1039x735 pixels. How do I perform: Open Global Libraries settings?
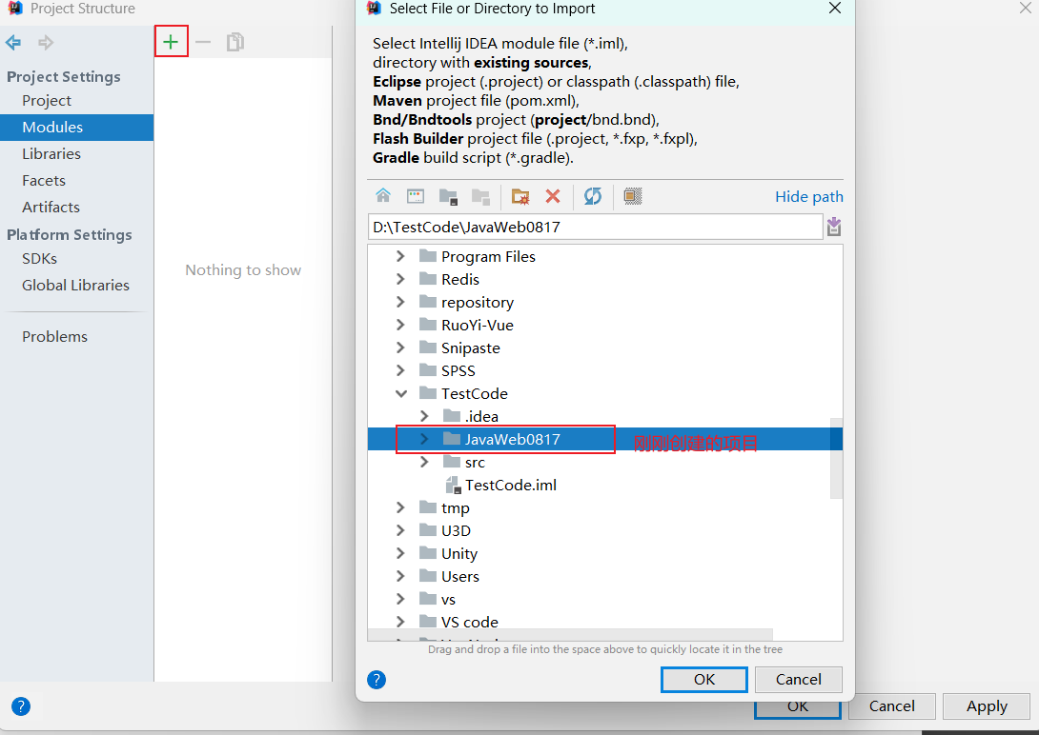[x=77, y=285]
